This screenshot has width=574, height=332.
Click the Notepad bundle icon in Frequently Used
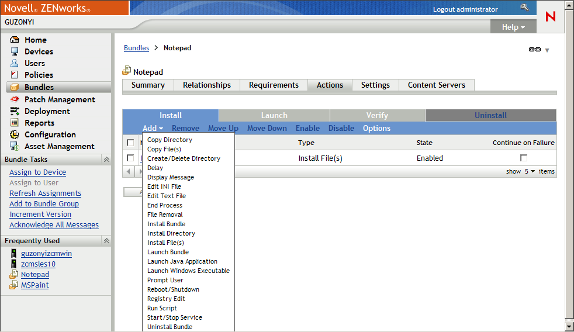13,274
